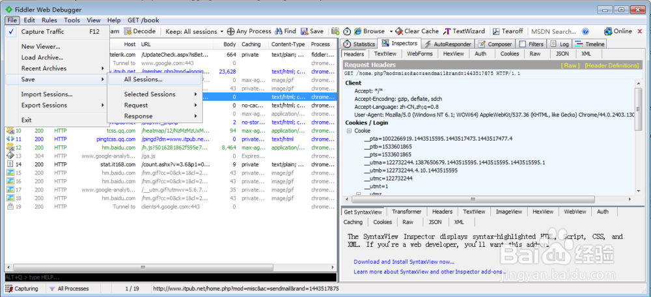This screenshot has width=651, height=297.
Task: Select session 14 count.ashx document icon row
Action: tap(10, 164)
